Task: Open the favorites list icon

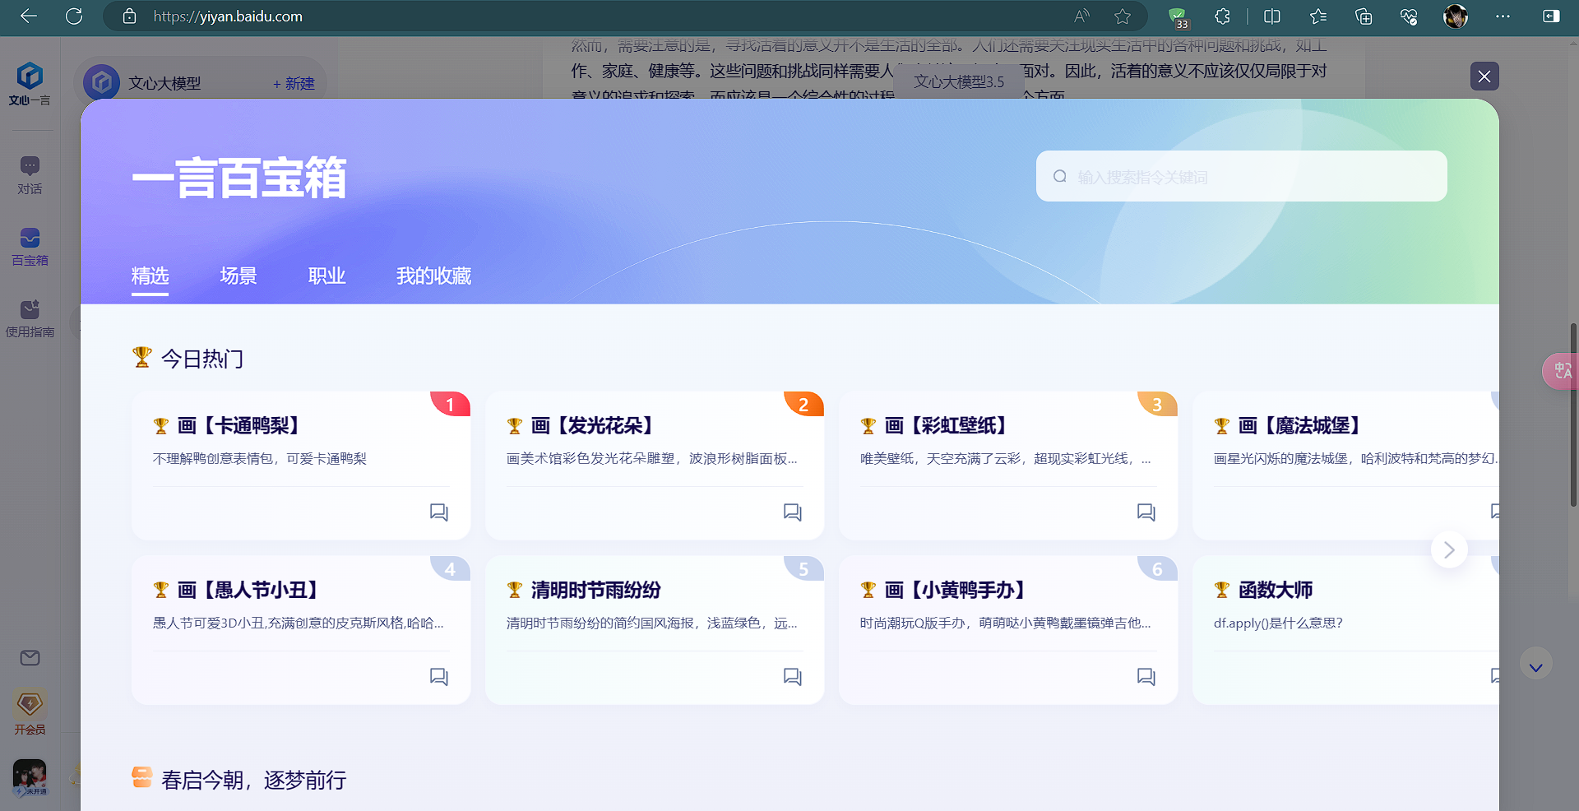Action: click(1318, 16)
